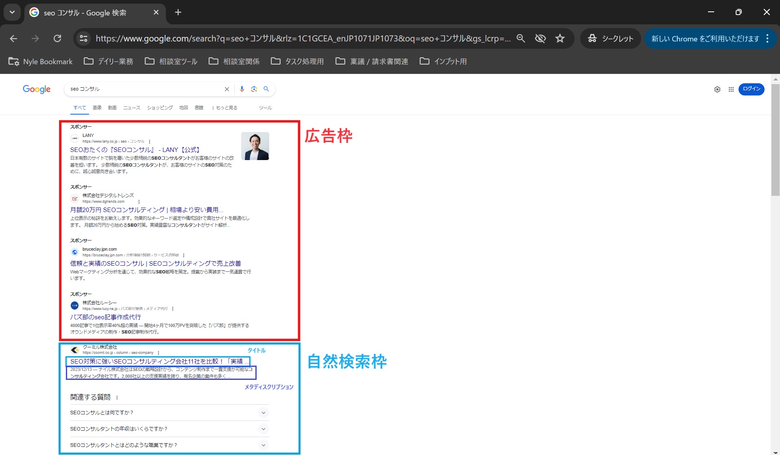Open options dots for デジタルトレンズ ad

click(x=139, y=201)
